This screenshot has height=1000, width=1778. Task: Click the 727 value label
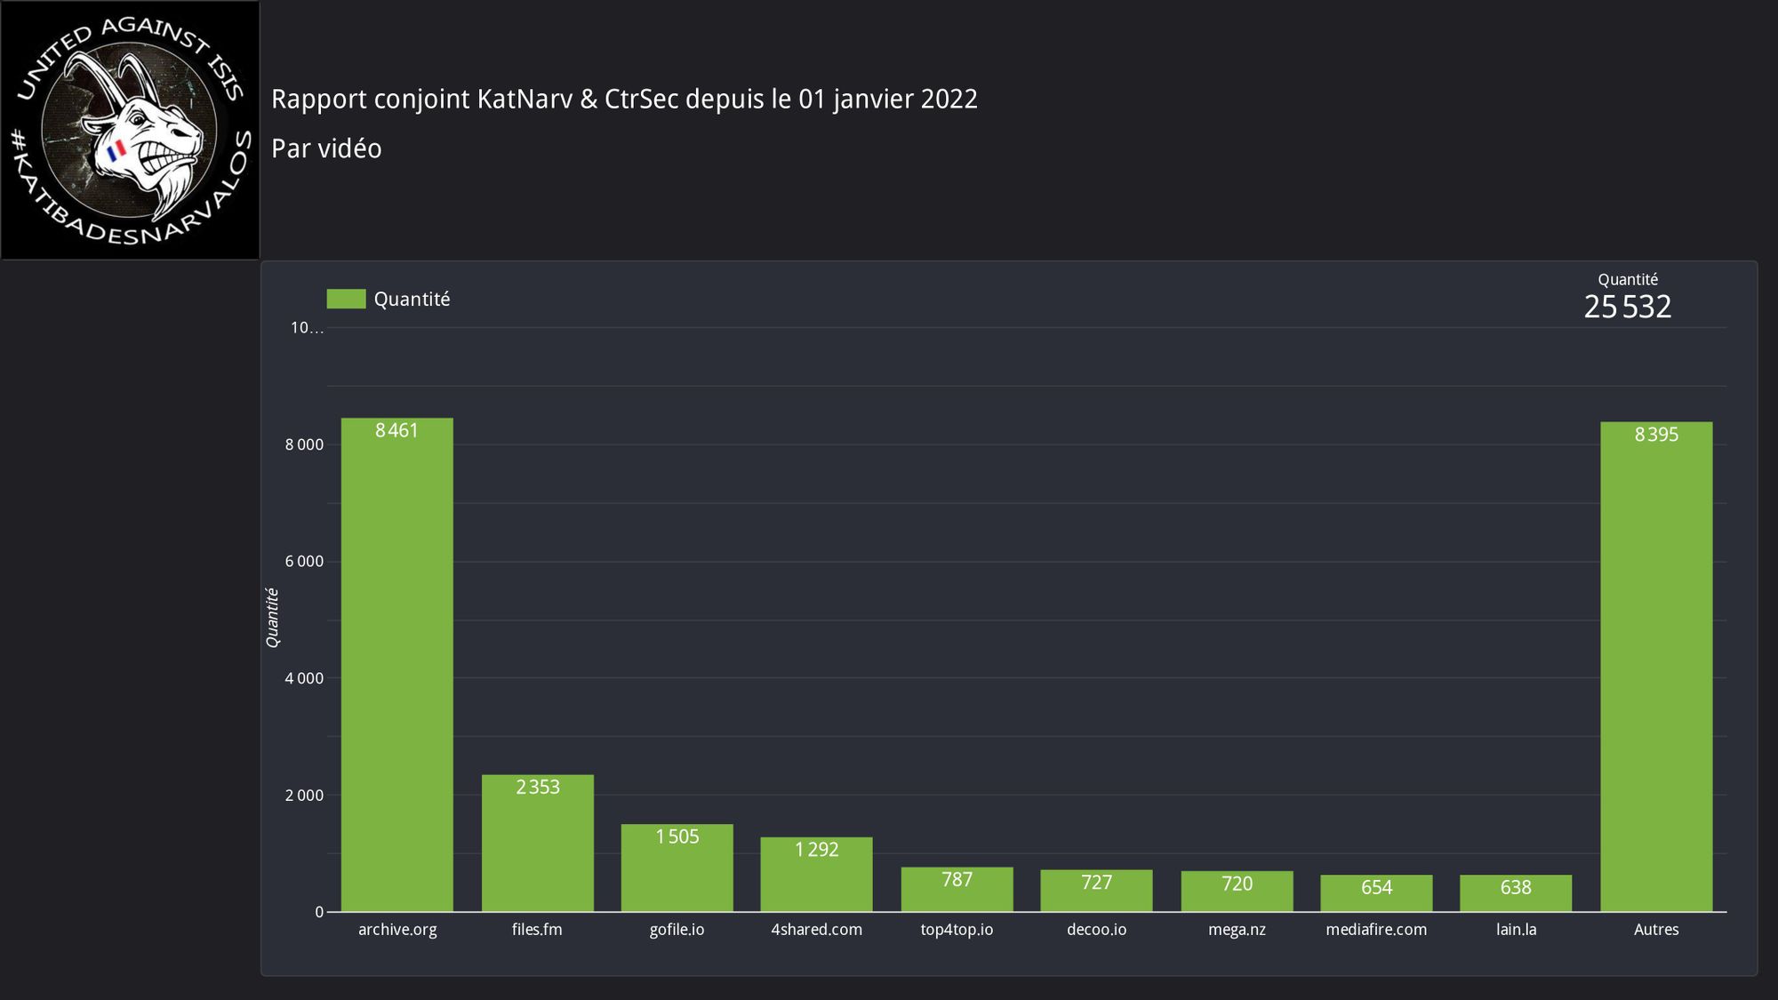point(1096,882)
